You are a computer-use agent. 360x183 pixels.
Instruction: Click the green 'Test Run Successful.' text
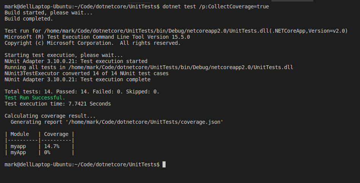coord(35,98)
